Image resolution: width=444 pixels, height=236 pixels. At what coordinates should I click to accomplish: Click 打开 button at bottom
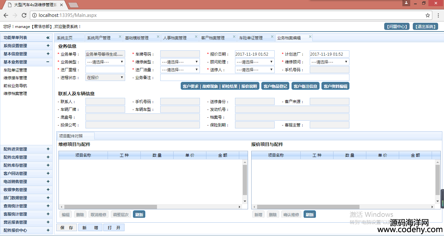tap(114, 228)
